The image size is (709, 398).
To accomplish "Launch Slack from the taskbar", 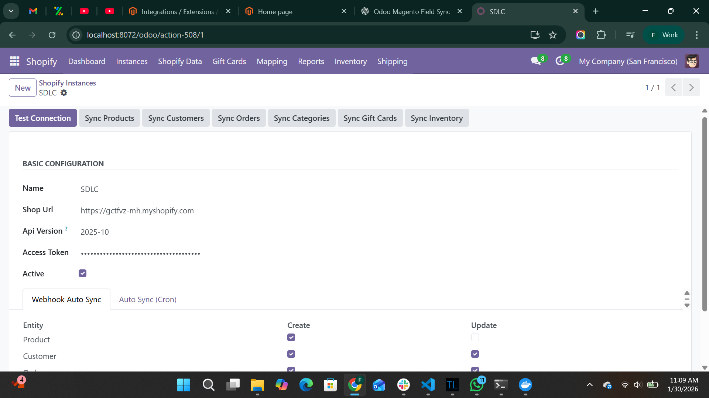I will point(403,385).
